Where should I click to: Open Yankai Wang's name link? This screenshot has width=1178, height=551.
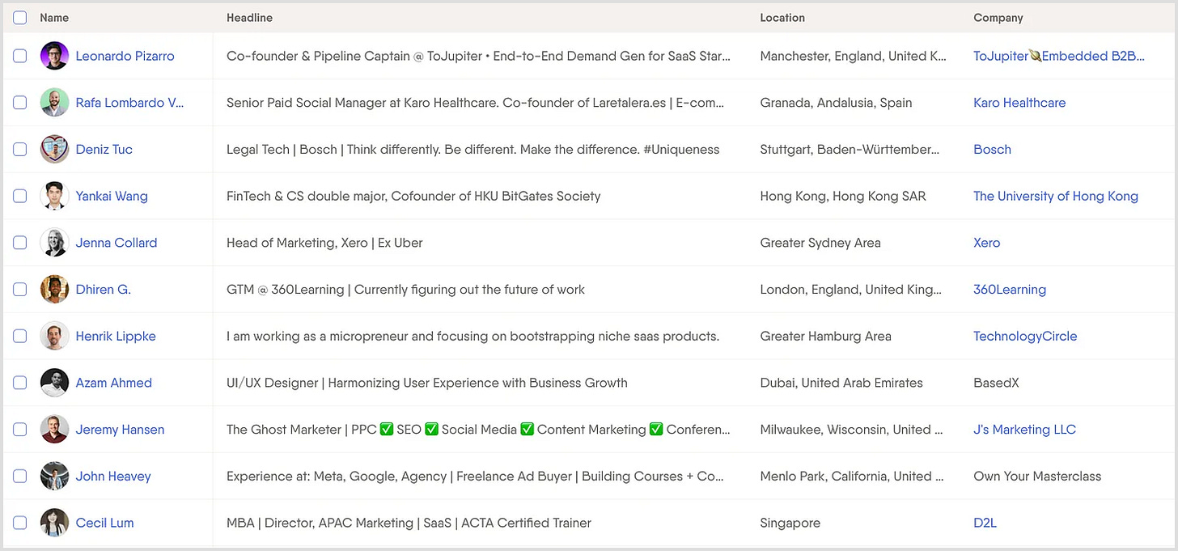click(x=112, y=196)
